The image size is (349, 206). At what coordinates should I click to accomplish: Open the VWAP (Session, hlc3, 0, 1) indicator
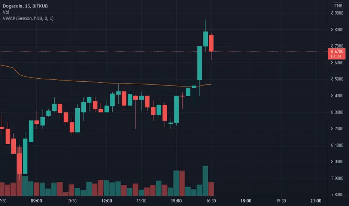[28, 18]
